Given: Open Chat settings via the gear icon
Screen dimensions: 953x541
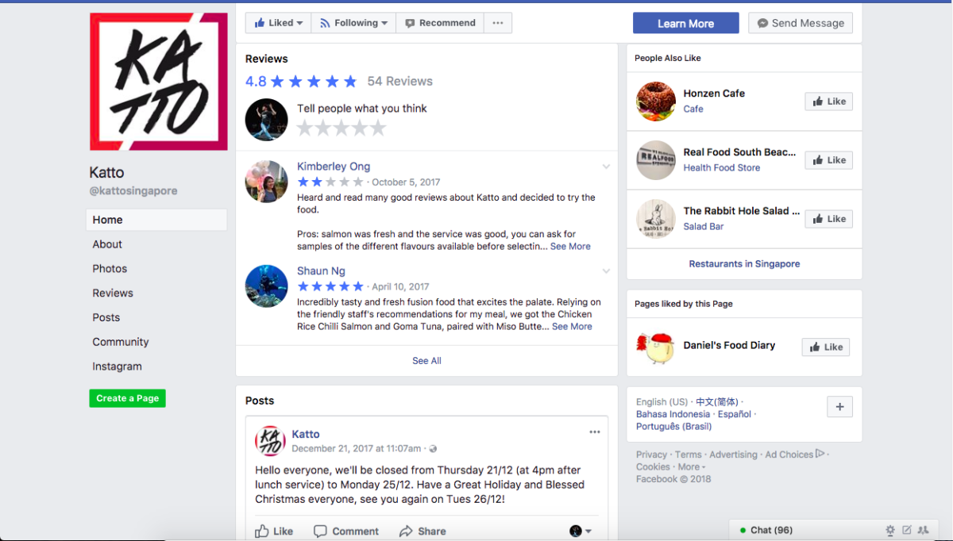Looking at the screenshot, I should (x=890, y=529).
